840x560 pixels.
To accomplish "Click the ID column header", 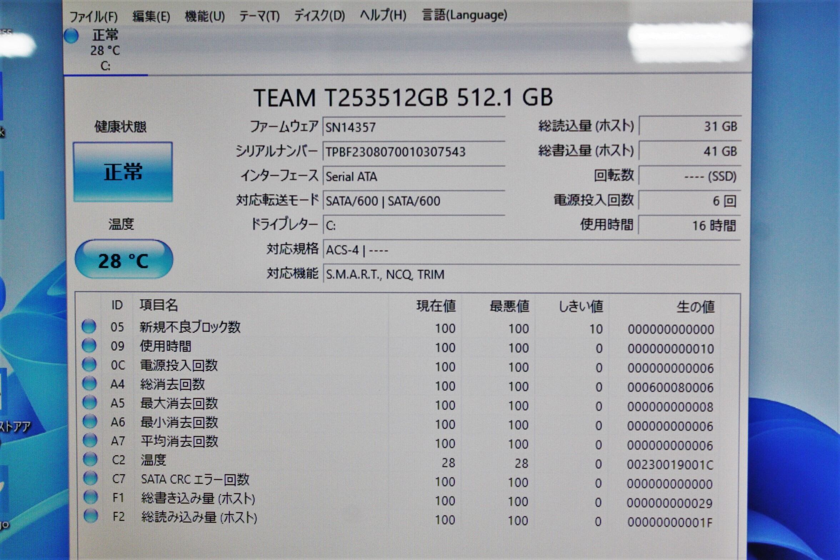I will [117, 305].
